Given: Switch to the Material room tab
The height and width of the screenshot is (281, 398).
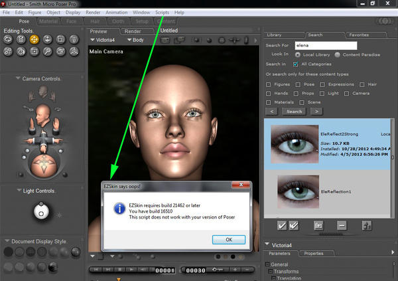Looking at the screenshot, I should [48, 21].
